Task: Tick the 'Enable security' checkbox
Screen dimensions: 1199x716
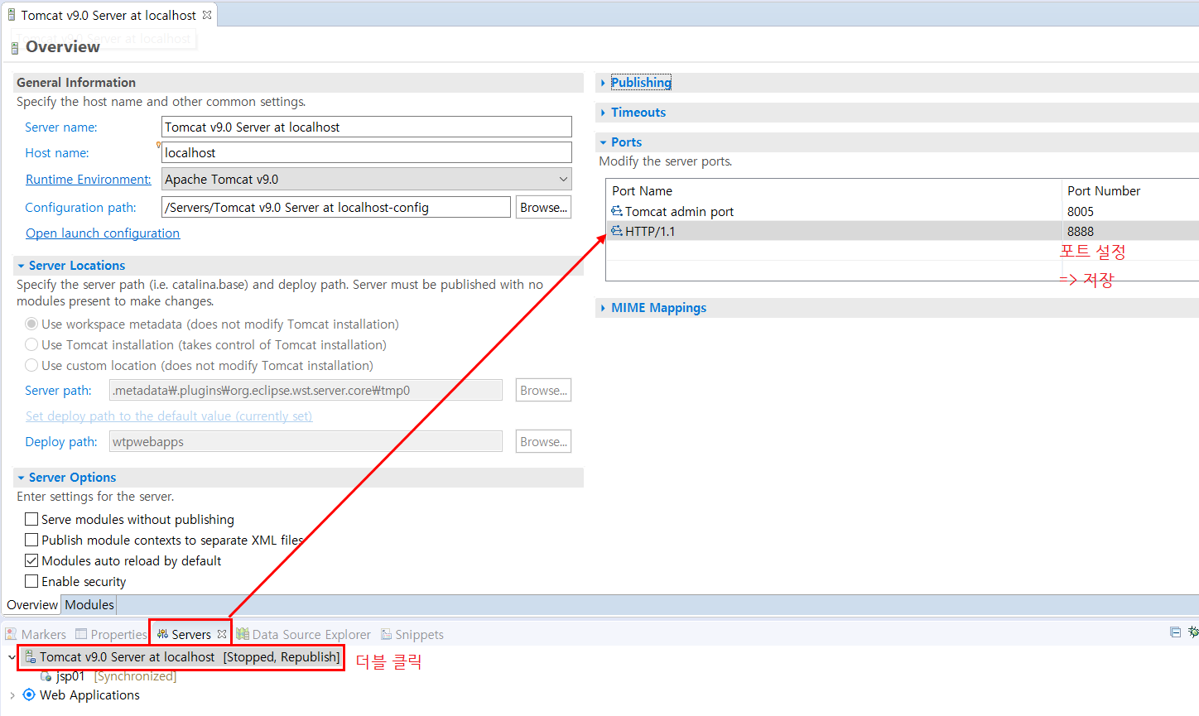Action: [x=31, y=581]
